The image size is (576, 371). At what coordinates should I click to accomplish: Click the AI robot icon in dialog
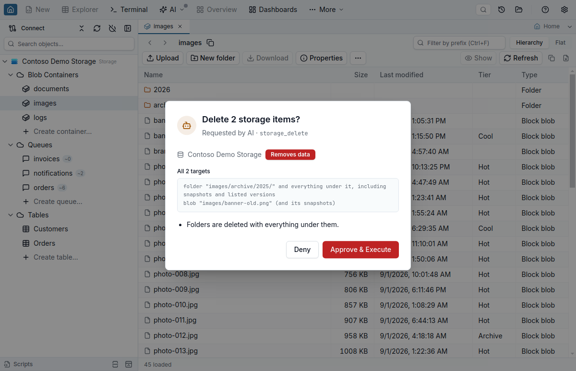click(187, 125)
